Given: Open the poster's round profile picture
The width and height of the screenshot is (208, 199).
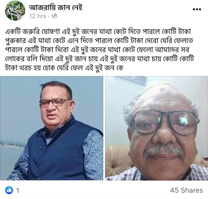Looking at the screenshot, I should (15, 11).
